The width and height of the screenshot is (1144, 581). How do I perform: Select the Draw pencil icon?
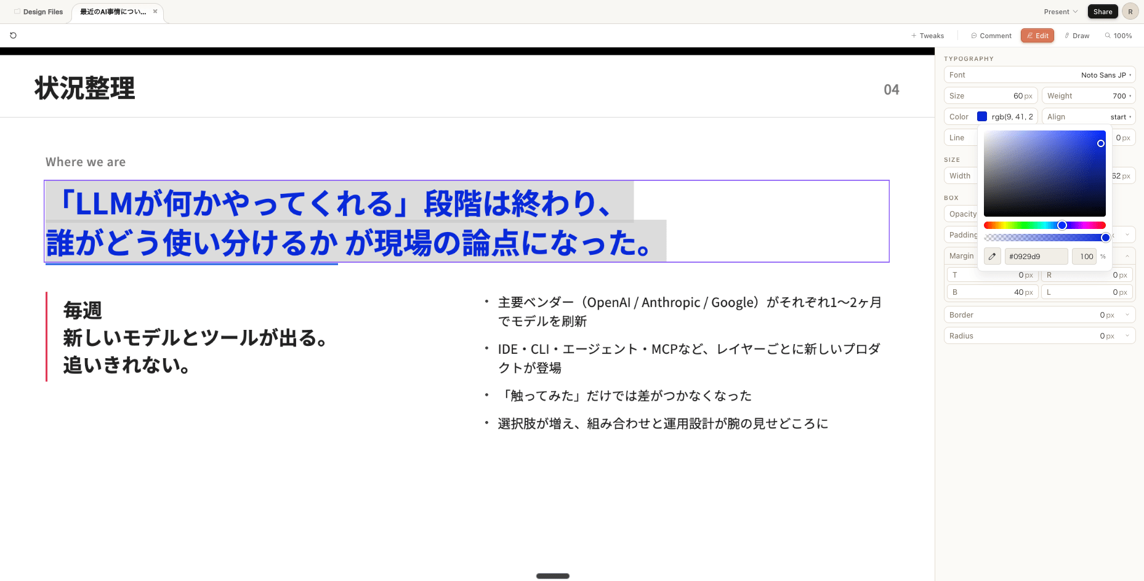point(1068,35)
